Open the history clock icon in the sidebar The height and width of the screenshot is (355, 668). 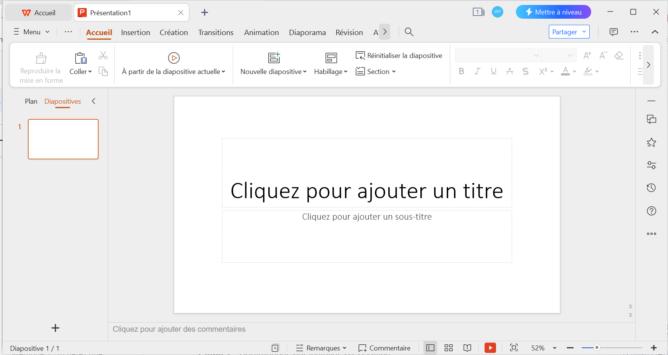(x=651, y=188)
